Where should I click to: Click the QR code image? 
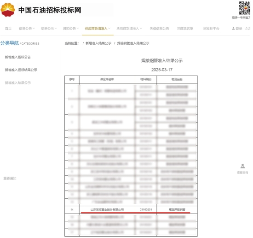[245, 8]
